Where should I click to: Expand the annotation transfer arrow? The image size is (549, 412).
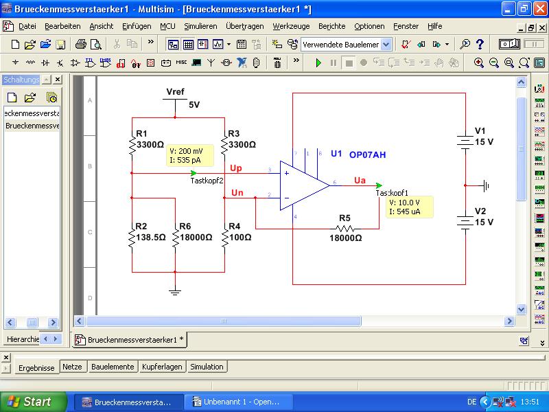pyautogui.click(x=447, y=45)
